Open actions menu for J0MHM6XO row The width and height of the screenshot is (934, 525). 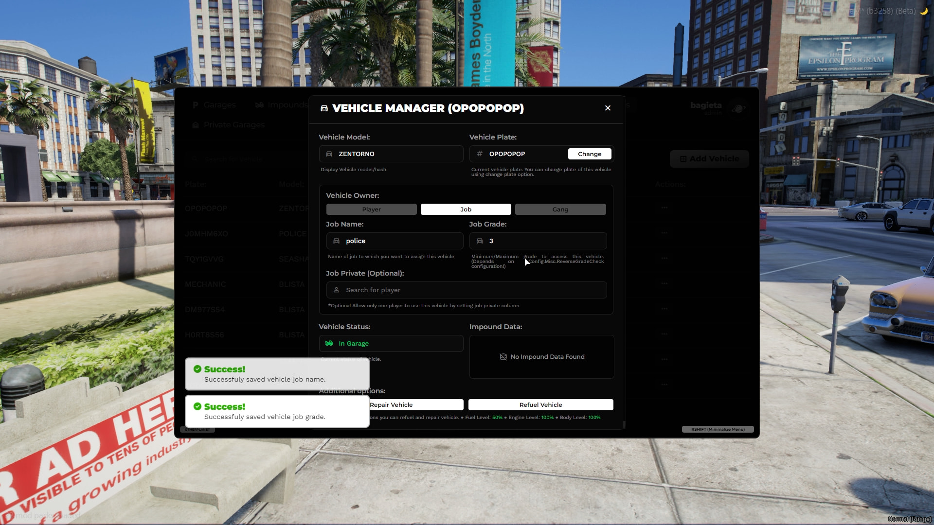coord(665,233)
